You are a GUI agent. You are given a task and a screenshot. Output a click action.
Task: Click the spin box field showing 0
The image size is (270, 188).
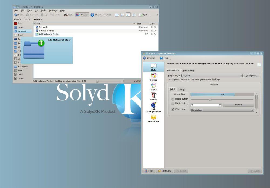point(205,105)
